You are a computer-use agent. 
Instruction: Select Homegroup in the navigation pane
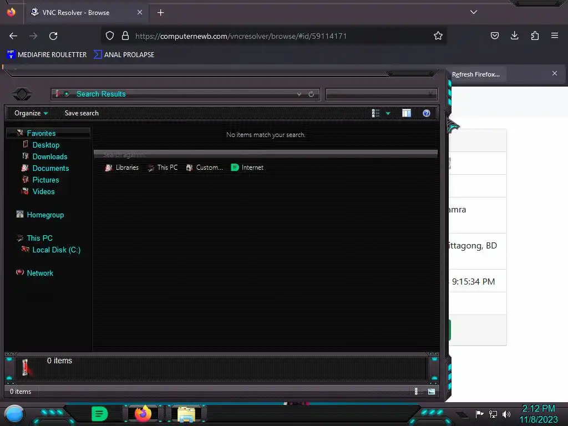click(x=45, y=215)
